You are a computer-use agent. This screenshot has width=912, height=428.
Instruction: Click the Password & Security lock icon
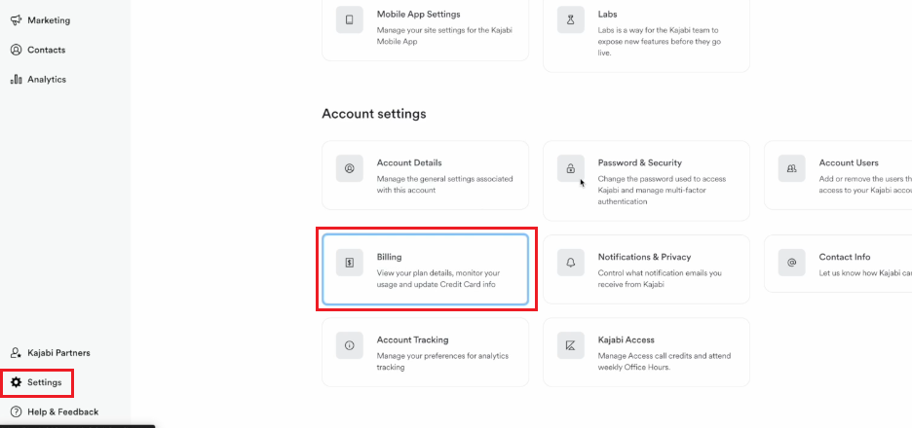pos(571,168)
